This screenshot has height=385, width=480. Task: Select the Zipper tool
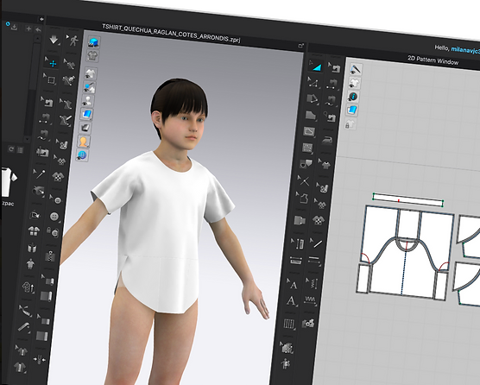click(49, 256)
